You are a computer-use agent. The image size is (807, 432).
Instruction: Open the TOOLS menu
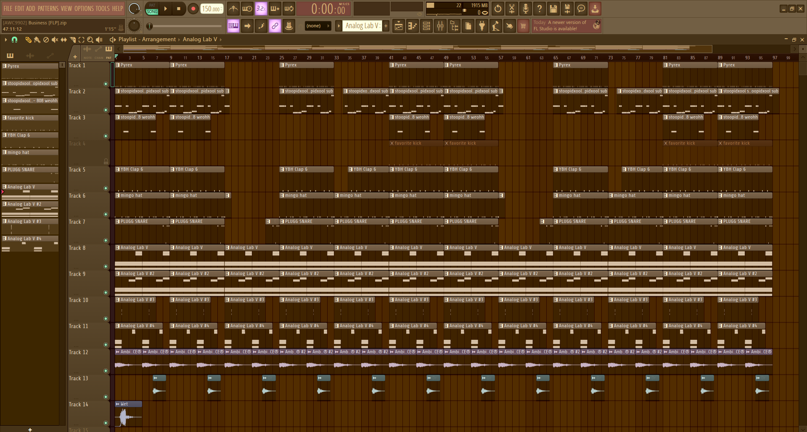(103, 8)
